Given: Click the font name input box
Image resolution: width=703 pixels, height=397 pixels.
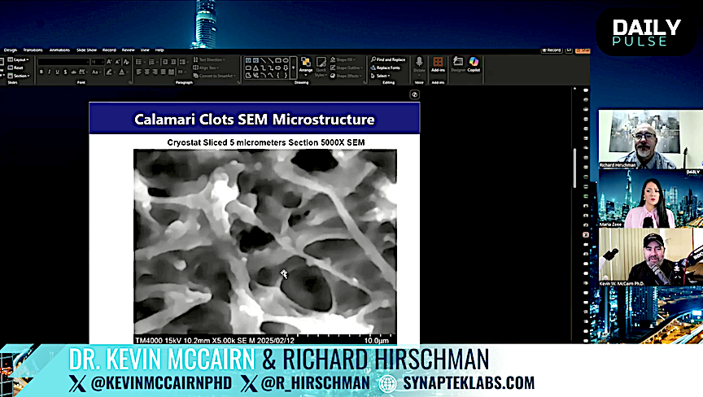Looking at the screenshot, I should (62, 61).
